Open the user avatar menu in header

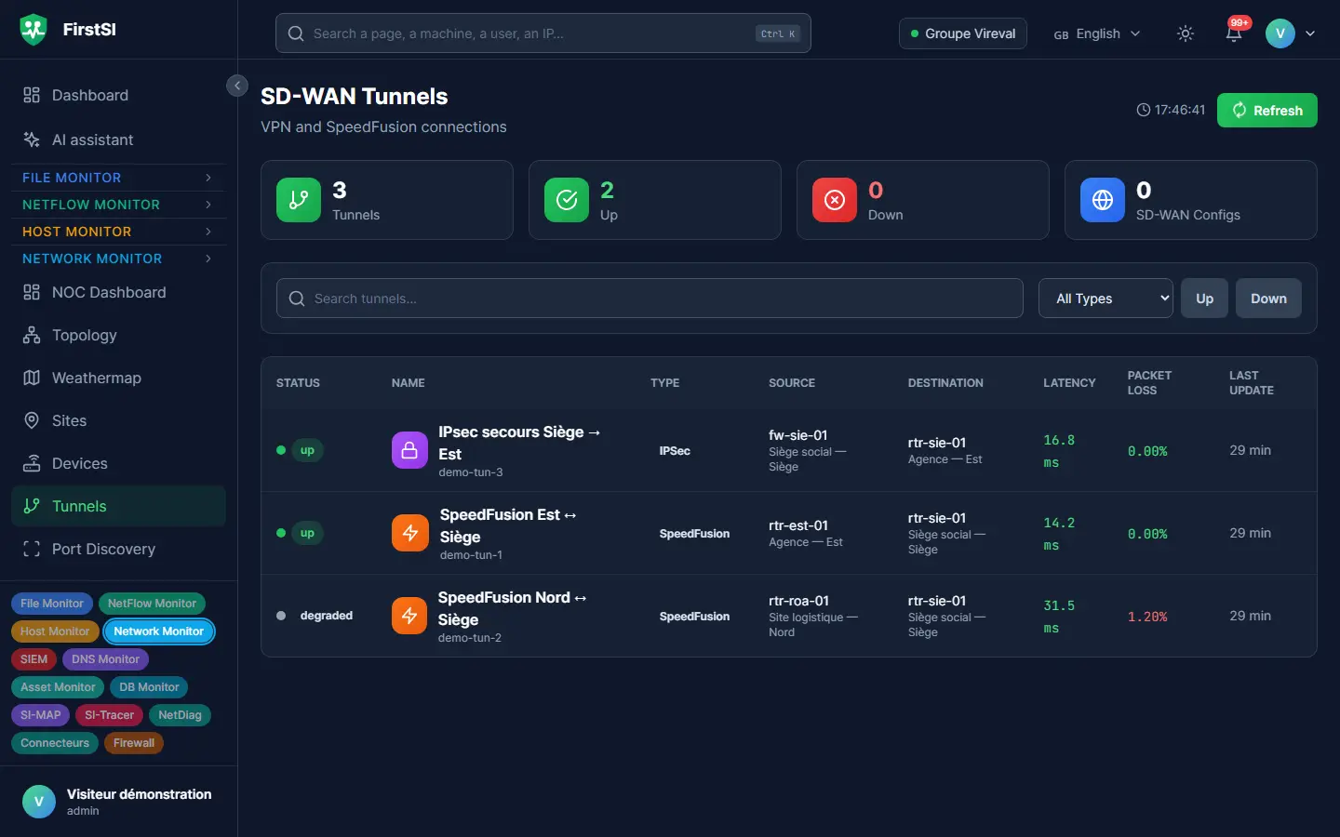(x=1291, y=33)
